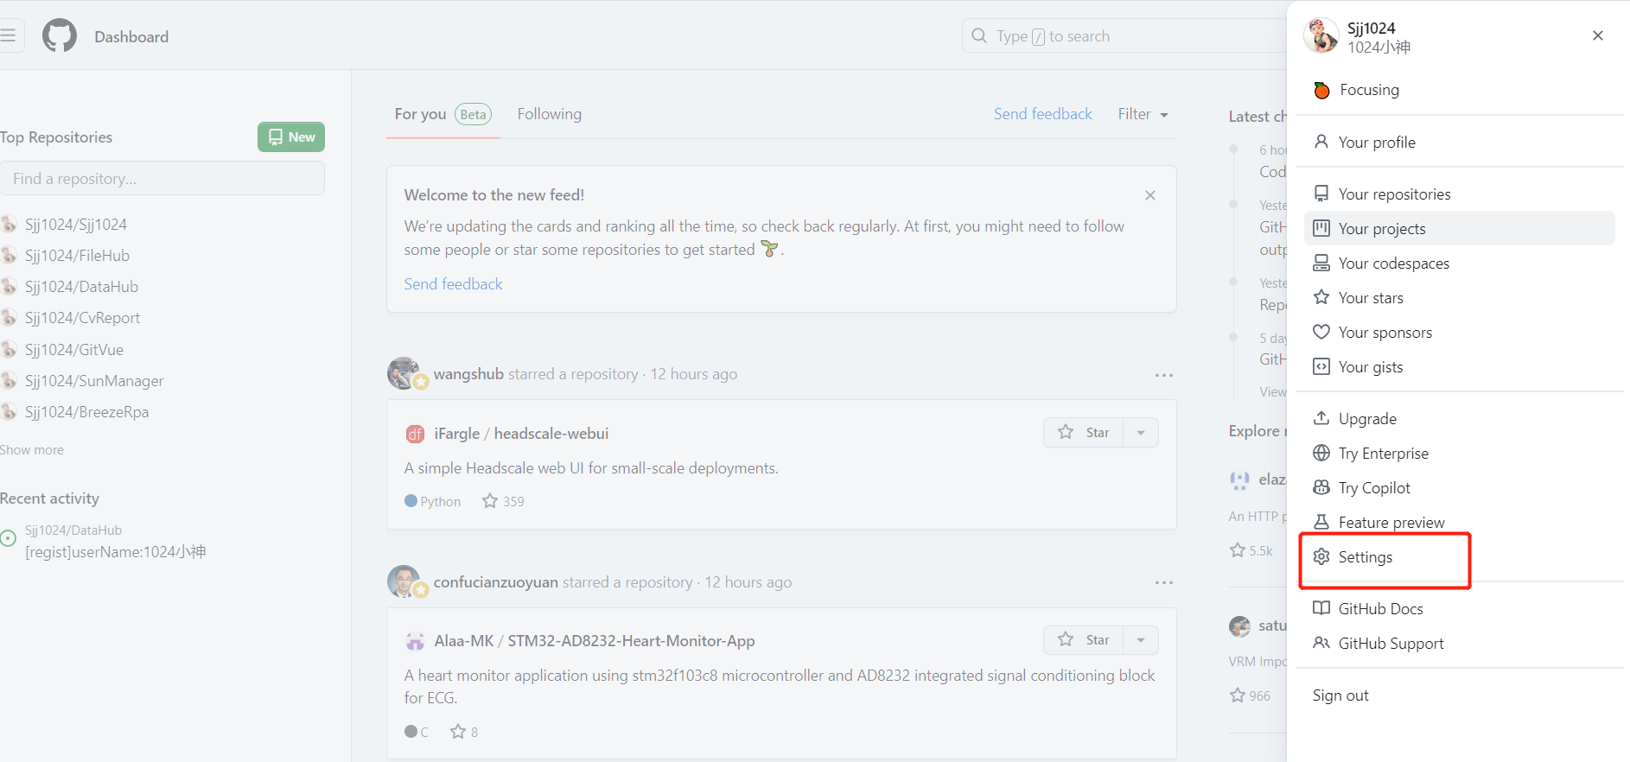The image size is (1630, 762).
Task: Expand star list dropdown for STM32-AD8232 repo
Action: tap(1141, 639)
